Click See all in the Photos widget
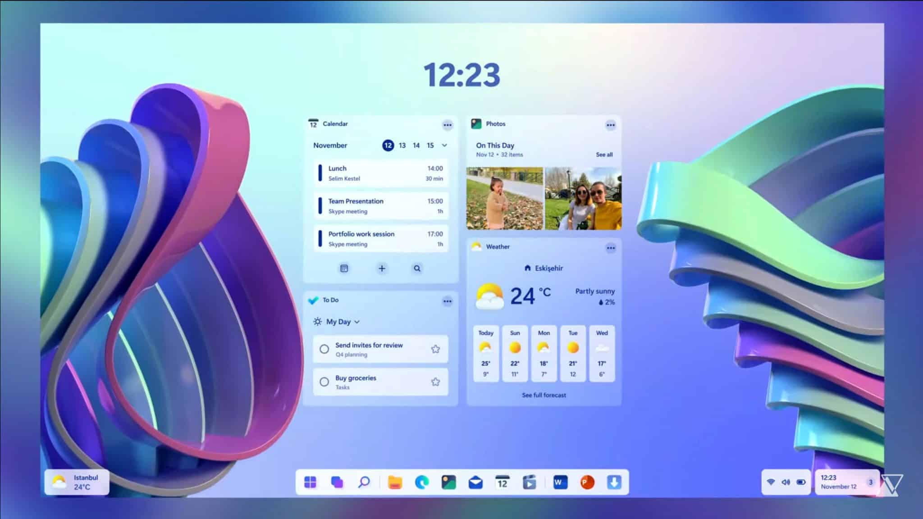923x519 pixels. 604,154
